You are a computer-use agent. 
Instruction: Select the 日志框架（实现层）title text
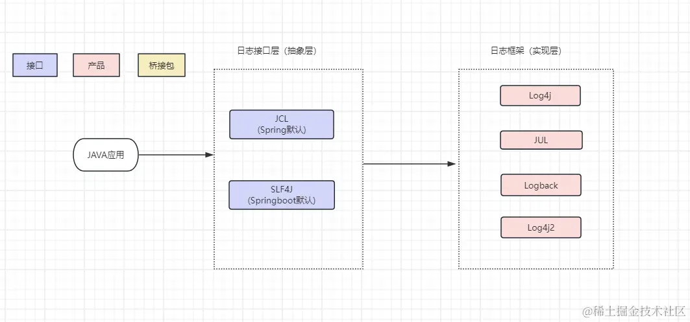(x=526, y=51)
